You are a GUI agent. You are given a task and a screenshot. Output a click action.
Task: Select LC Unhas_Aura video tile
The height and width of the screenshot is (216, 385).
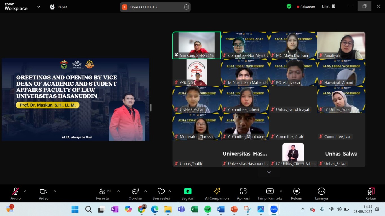[341, 99]
